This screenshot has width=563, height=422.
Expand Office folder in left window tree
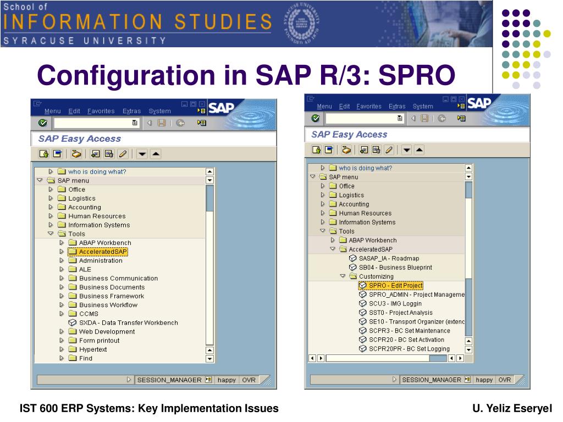coord(51,189)
